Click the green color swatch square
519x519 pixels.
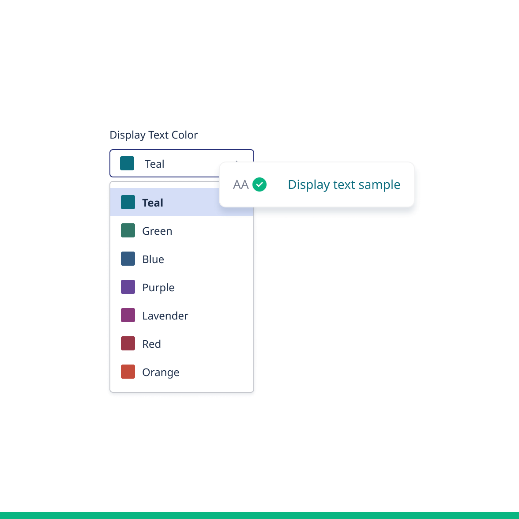tap(128, 230)
